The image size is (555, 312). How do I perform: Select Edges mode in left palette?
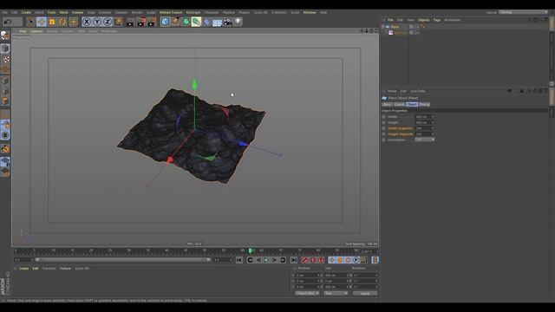[5, 90]
